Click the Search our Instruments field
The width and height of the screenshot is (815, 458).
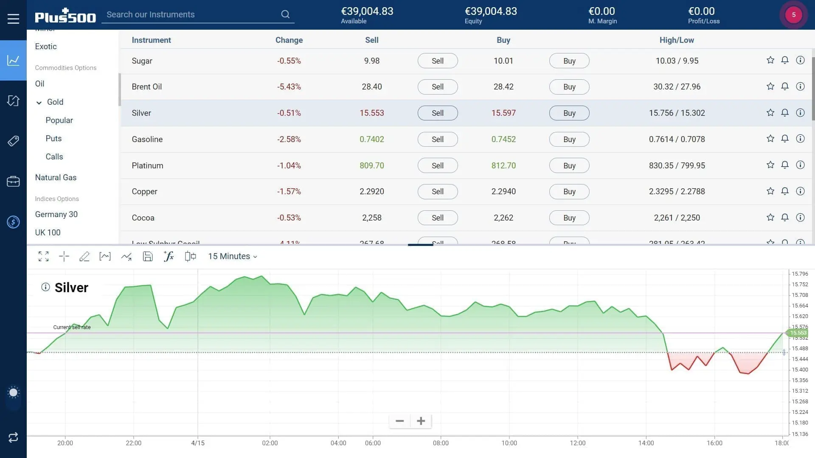pos(187,14)
